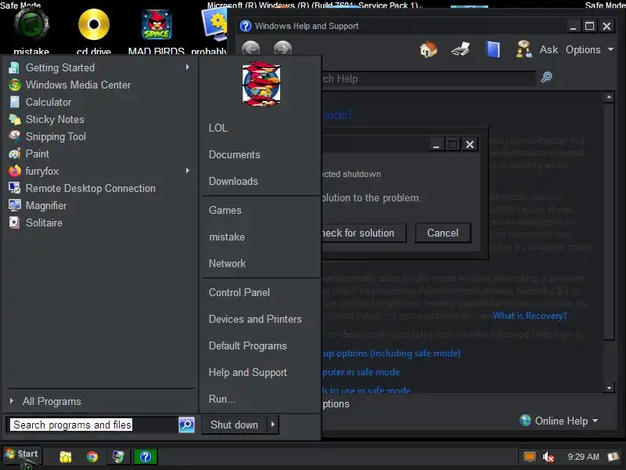Click Check for solution button
Viewport: 626px width, 470px height.
[363, 233]
